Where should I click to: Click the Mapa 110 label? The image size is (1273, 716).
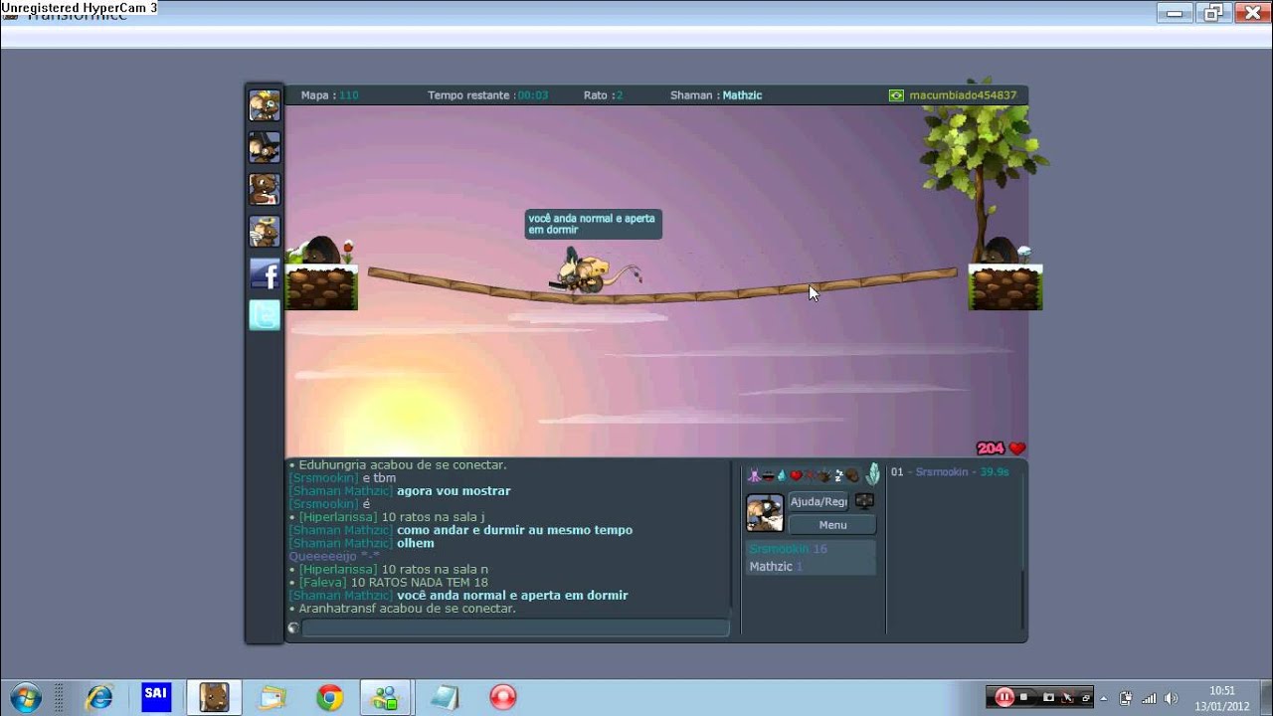(329, 95)
